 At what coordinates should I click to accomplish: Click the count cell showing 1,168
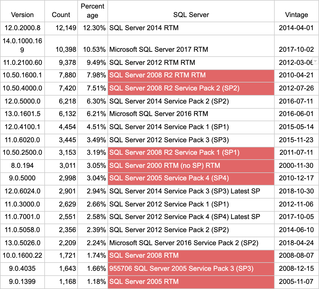click(61, 282)
